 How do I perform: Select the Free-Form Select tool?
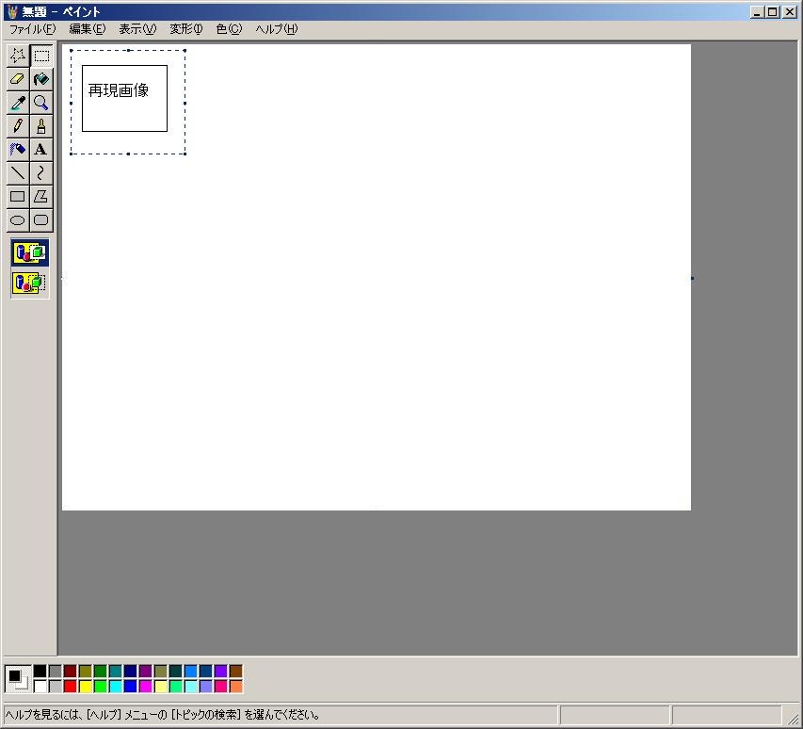point(18,56)
